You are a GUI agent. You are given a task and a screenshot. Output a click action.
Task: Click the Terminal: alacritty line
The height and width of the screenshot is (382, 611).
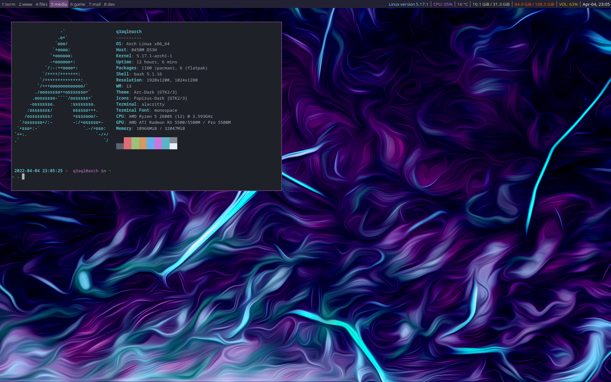click(x=140, y=104)
